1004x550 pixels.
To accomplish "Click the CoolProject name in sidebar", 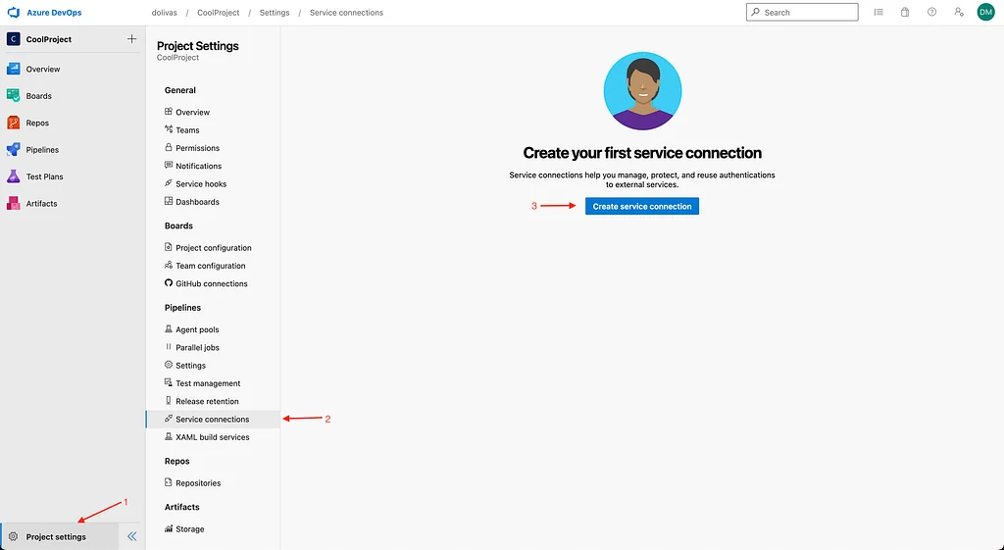I will tap(49, 39).
